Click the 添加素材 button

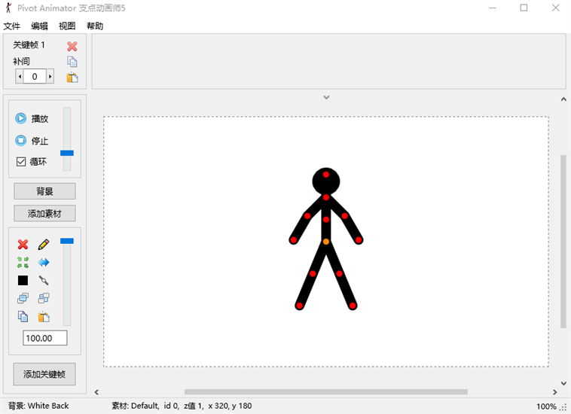pos(44,213)
